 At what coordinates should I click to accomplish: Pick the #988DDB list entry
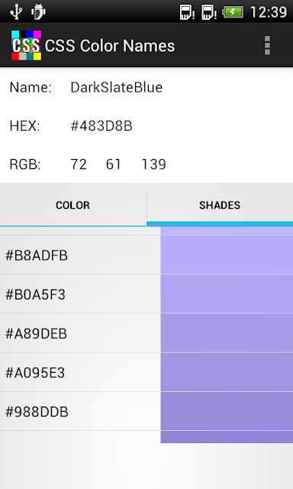coord(146,411)
